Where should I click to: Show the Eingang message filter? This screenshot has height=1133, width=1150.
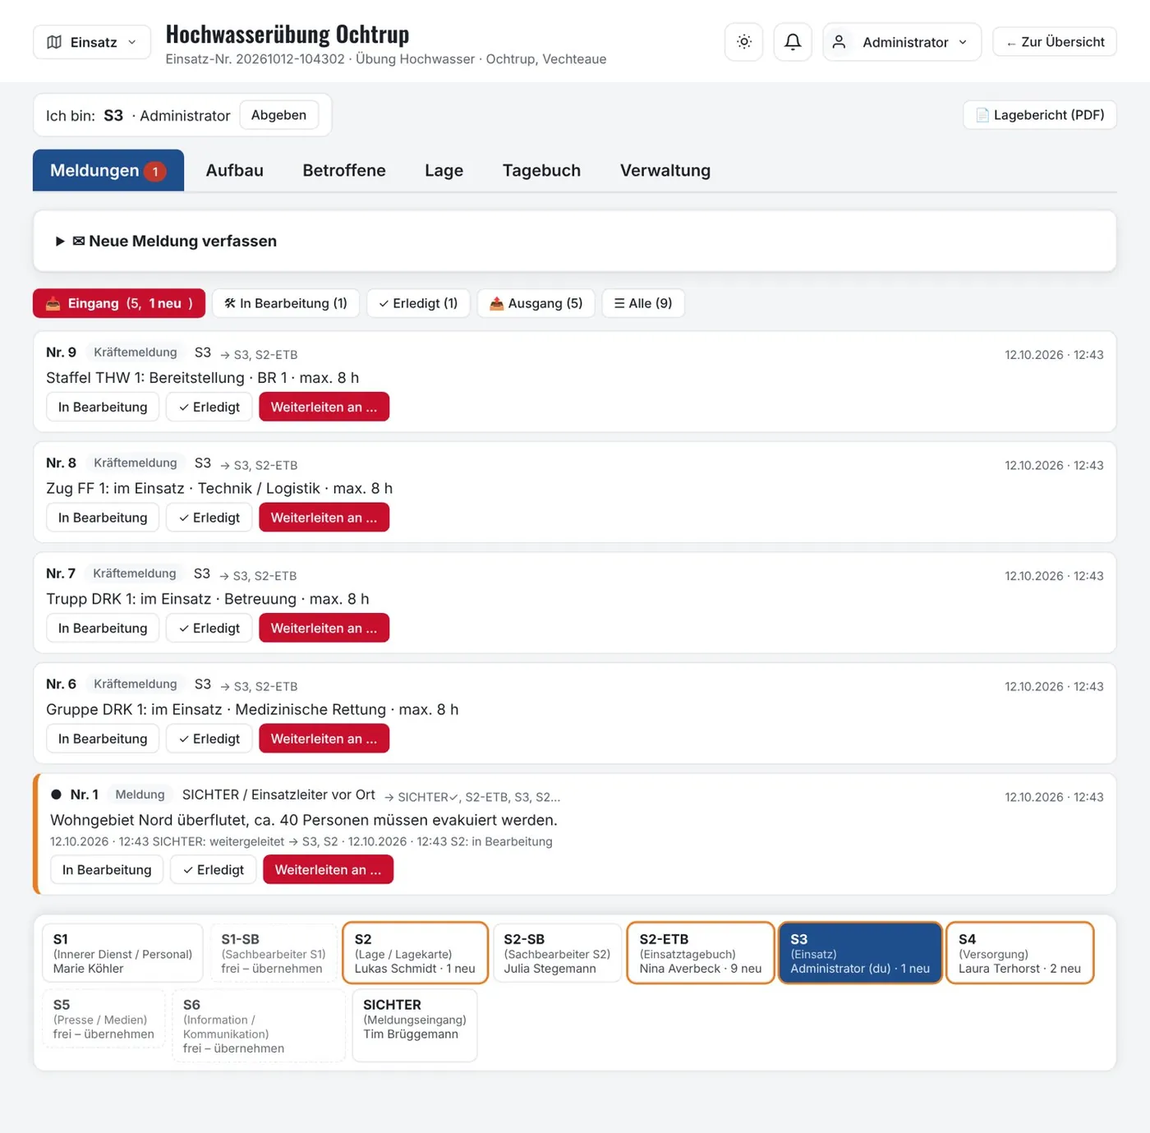(119, 303)
